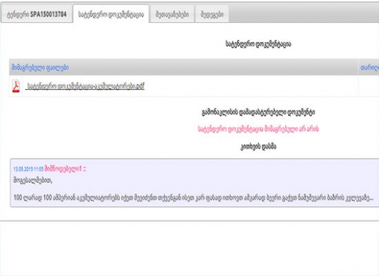The height and width of the screenshot is (276, 379).
Task: Click the გამონაკლისის დამადასტურებელი დოკუმენტი heading
Action: pos(258,113)
